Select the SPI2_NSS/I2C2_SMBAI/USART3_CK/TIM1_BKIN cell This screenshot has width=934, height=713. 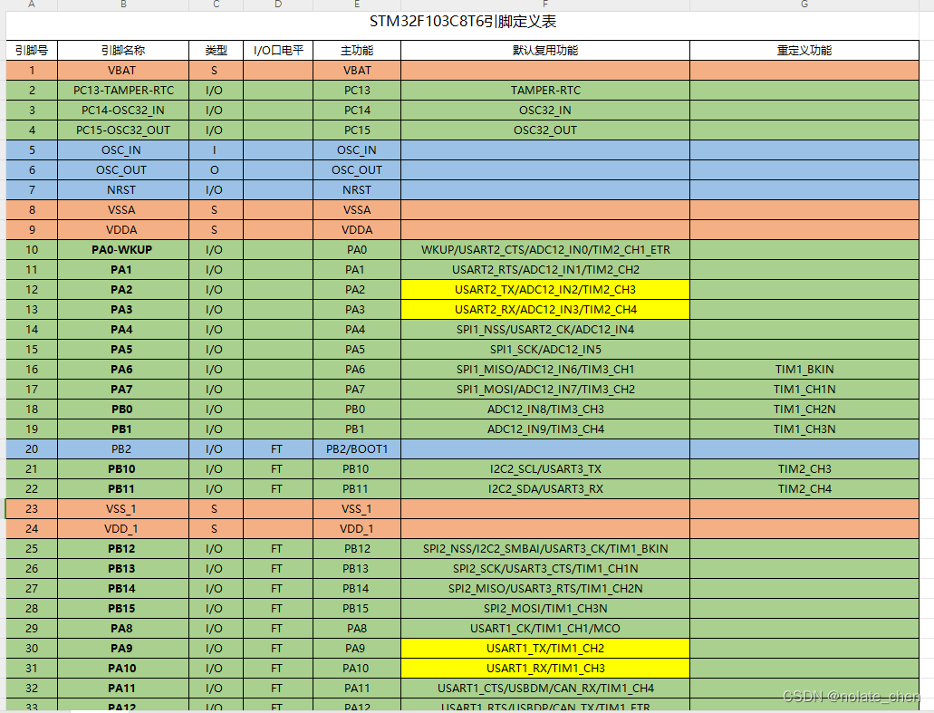545,549
